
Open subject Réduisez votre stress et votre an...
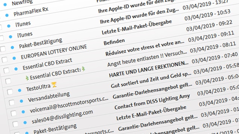(145, 48)
